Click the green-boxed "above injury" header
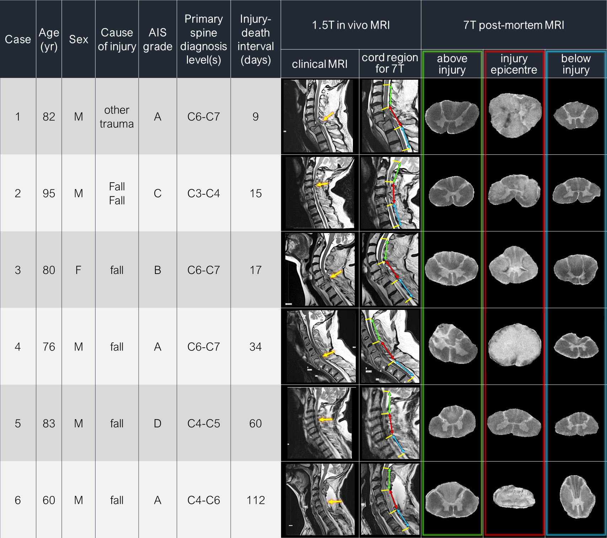 [x=452, y=64]
